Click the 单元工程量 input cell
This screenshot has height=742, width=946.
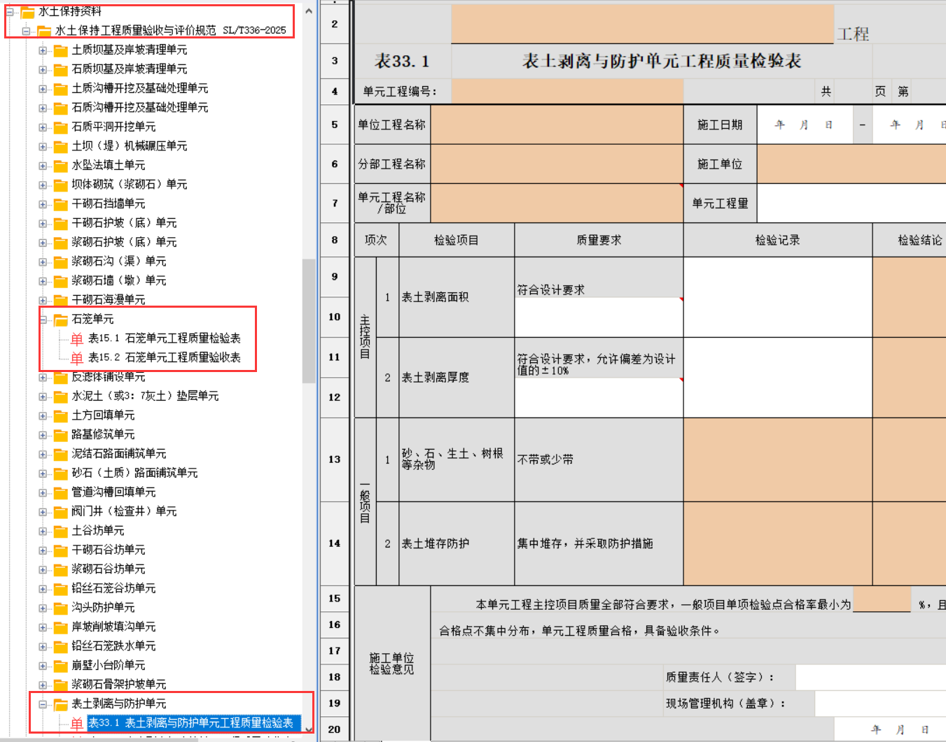[x=851, y=204]
